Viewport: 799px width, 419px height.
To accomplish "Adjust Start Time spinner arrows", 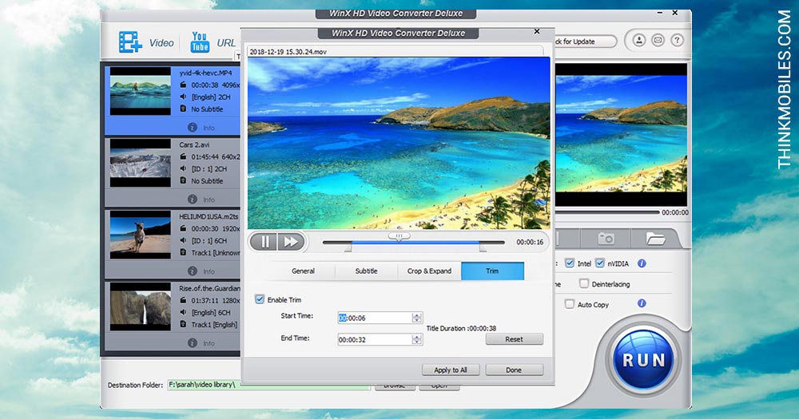I will pos(417,318).
